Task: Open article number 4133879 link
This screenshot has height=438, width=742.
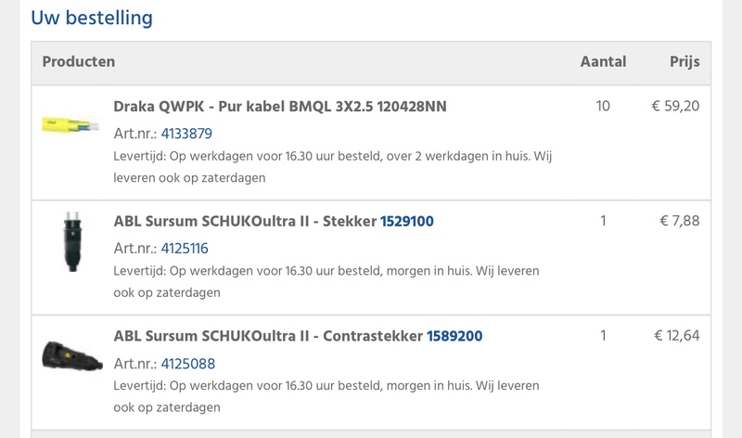Action: point(186,134)
